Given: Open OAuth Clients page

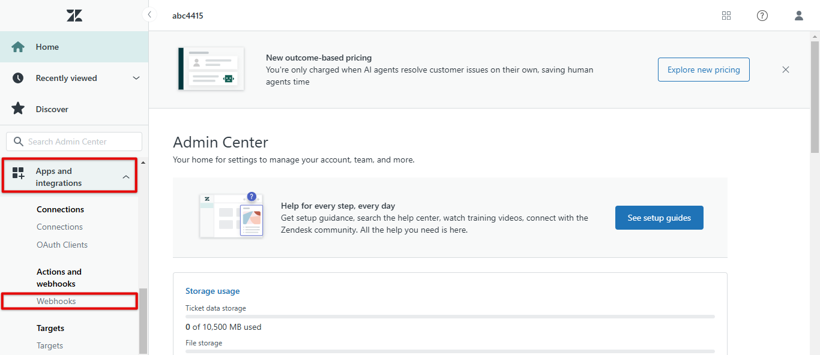Looking at the screenshot, I should (x=62, y=245).
